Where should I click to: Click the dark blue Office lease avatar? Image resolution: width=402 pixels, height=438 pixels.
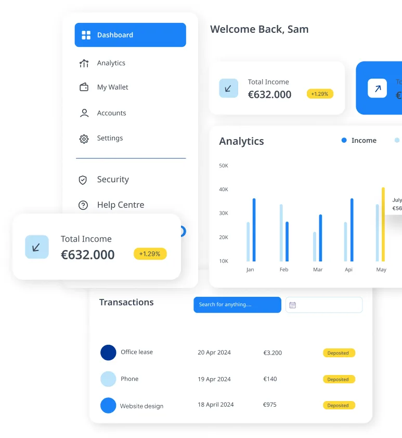pyautogui.click(x=108, y=353)
